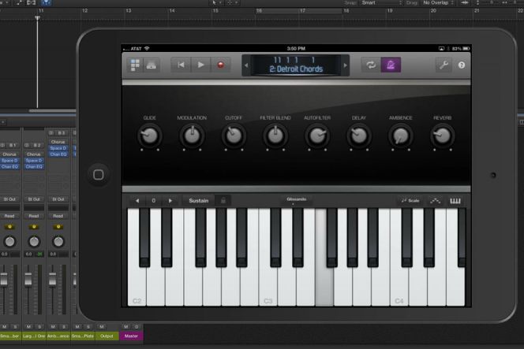Open the Scale selector
This screenshot has height=349, width=524.
pos(410,201)
